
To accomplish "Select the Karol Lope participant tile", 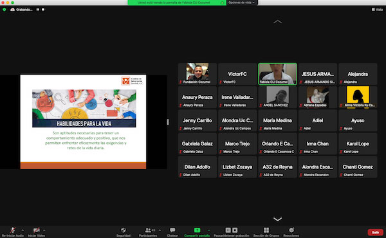I will 358,143.
